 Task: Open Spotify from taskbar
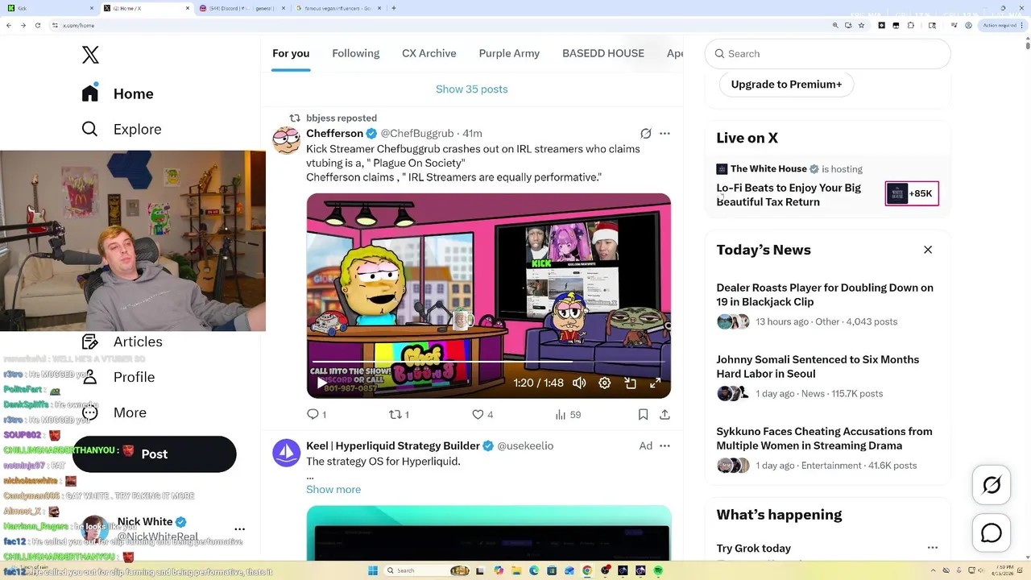[658, 570]
